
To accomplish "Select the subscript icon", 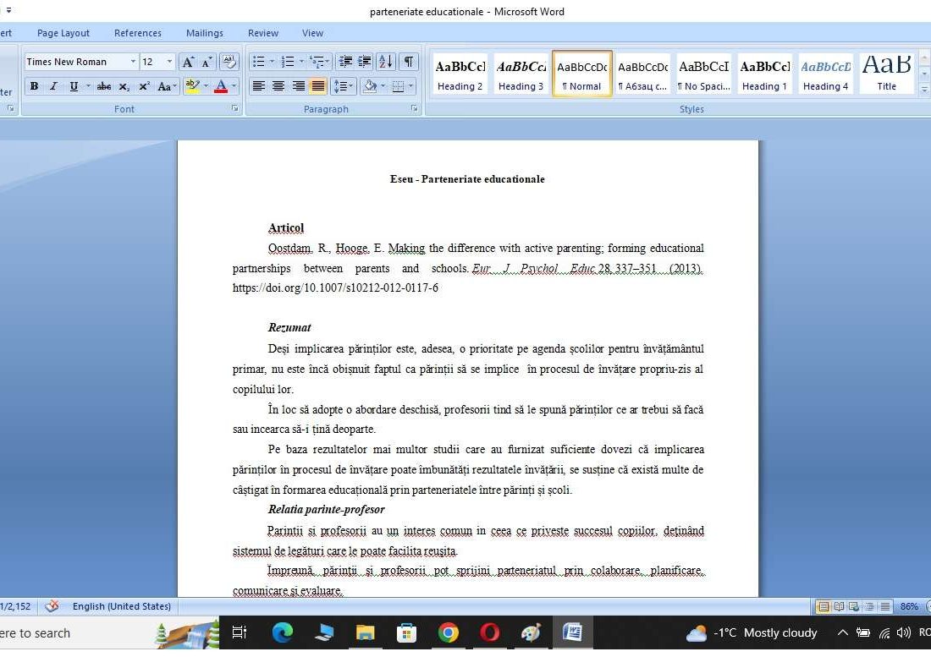I will [123, 86].
